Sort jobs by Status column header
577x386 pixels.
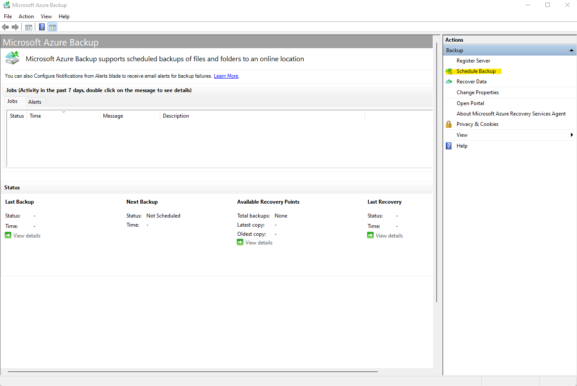17,116
